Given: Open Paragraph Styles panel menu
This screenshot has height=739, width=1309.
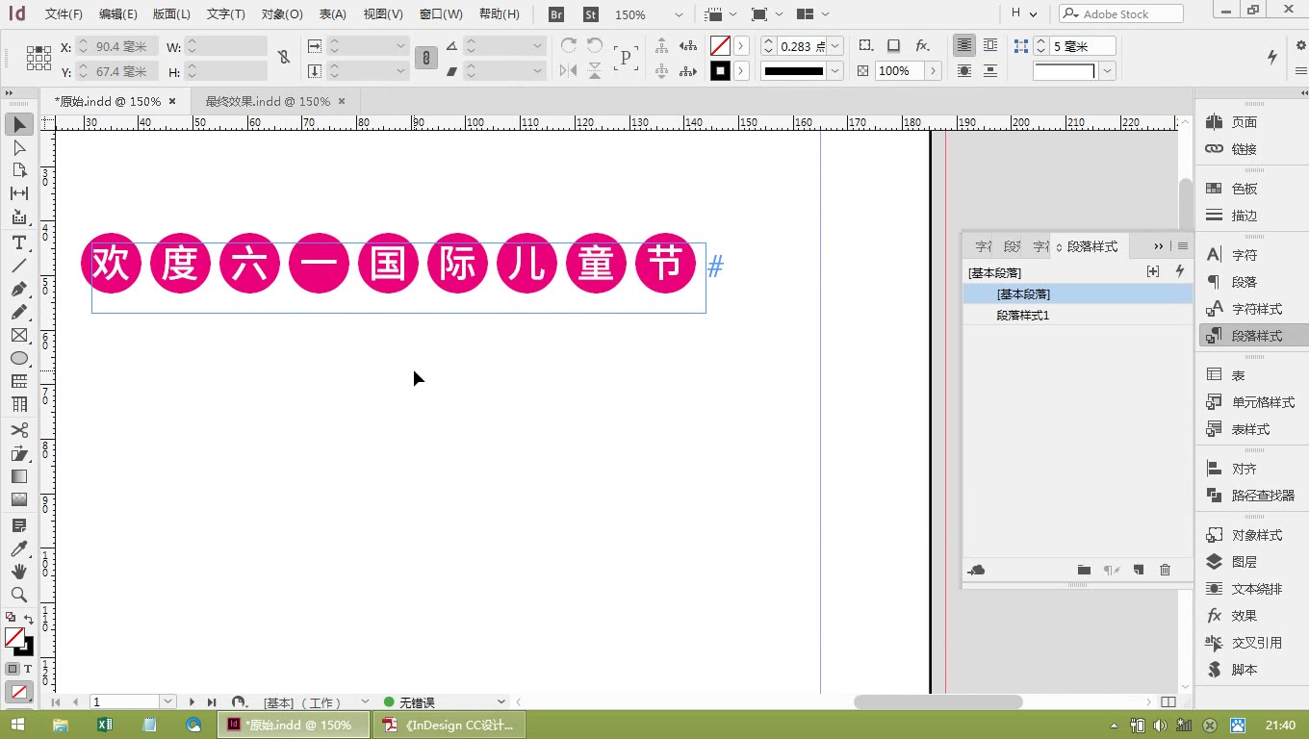Looking at the screenshot, I should pyautogui.click(x=1183, y=246).
